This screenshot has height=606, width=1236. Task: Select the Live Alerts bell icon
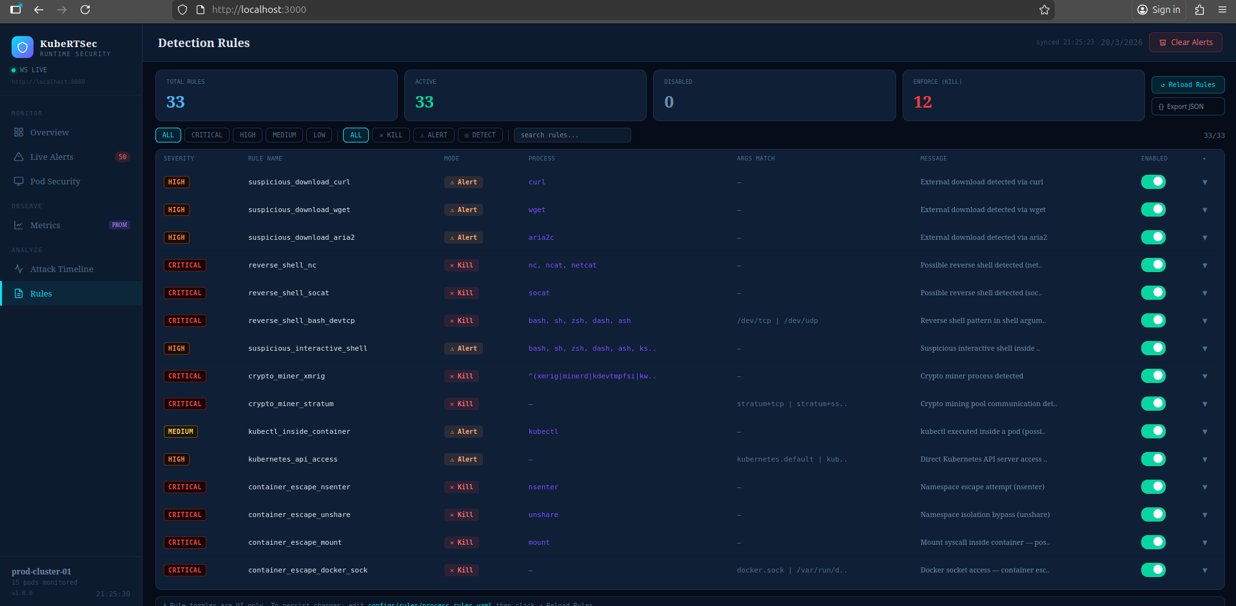[x=19, y=157]
